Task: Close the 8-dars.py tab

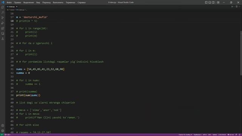Action: tap(17, 7)
